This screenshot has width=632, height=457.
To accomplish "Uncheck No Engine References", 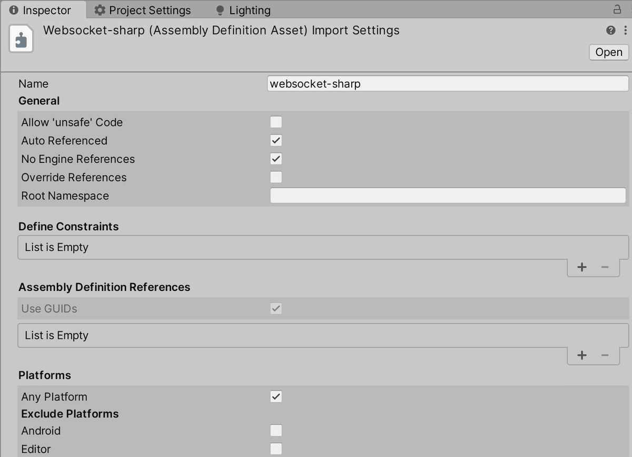I will point(276,159).
